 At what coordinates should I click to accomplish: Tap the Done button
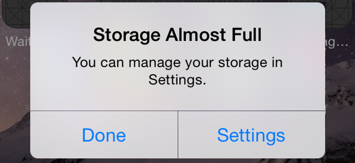click(x=104, y=135)
